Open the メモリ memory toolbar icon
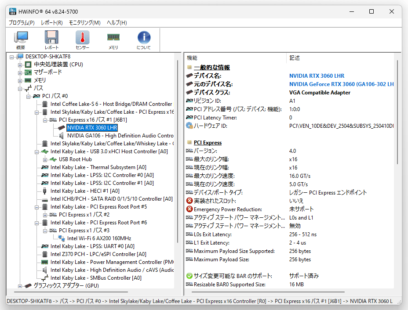The image size is (408, 310). [113, 40]
